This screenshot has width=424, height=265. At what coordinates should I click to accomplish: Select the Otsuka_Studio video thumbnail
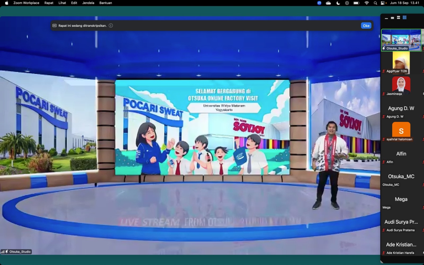click(x=401, y=40)
